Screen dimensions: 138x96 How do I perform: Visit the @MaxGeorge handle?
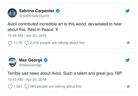tap(30, 65)
